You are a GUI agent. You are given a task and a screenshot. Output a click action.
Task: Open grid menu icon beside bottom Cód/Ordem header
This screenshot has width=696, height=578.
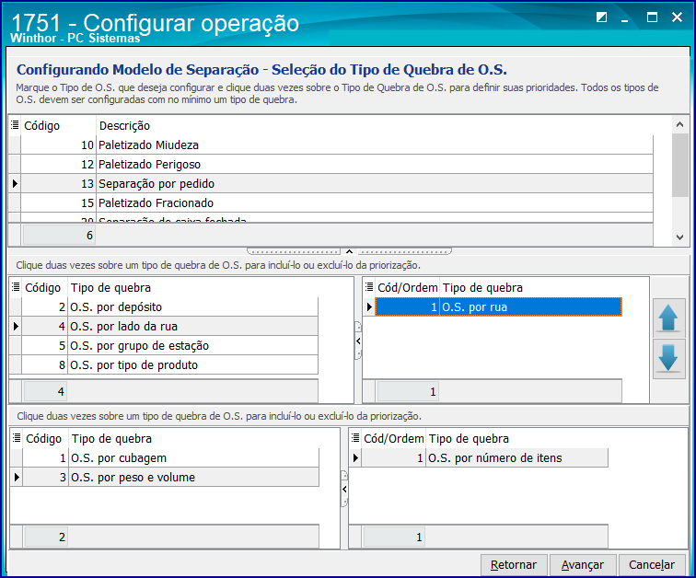355,438
